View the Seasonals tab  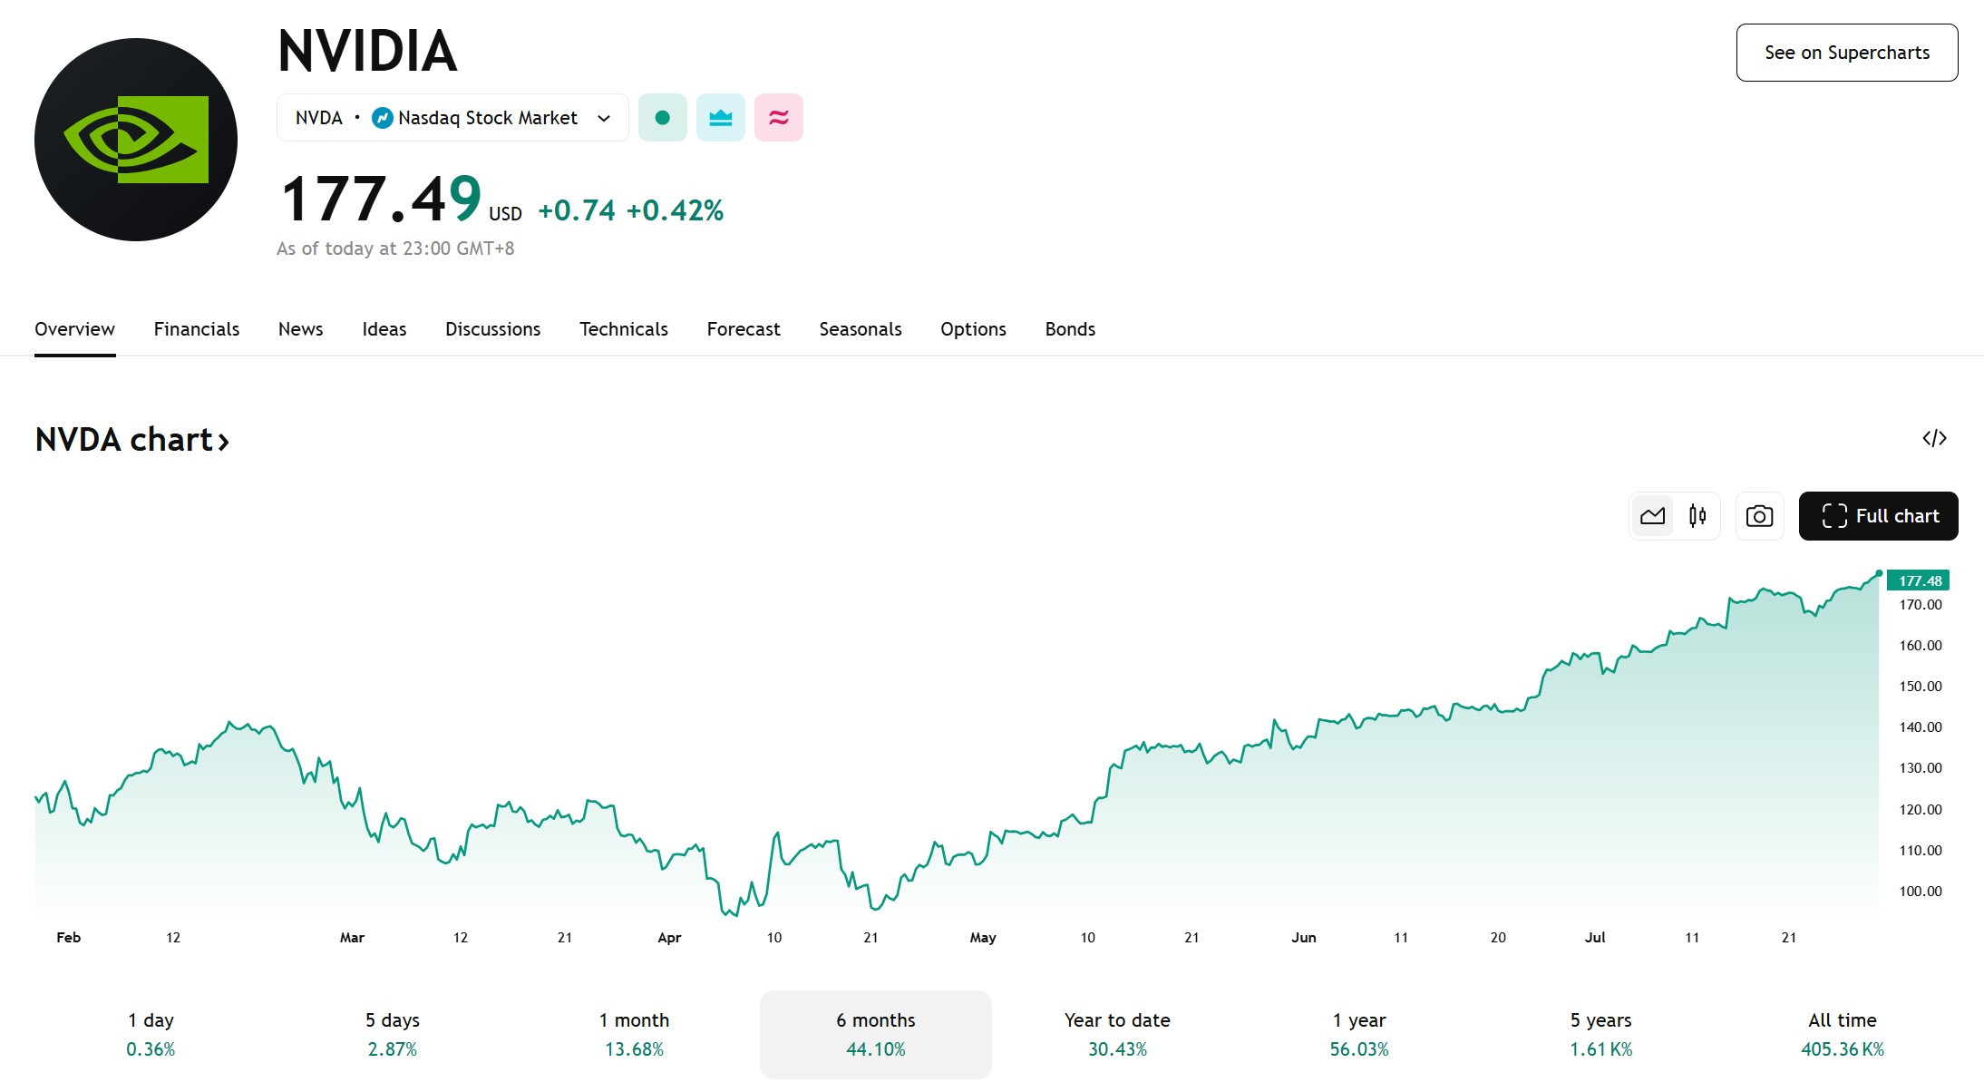point(861,329)
